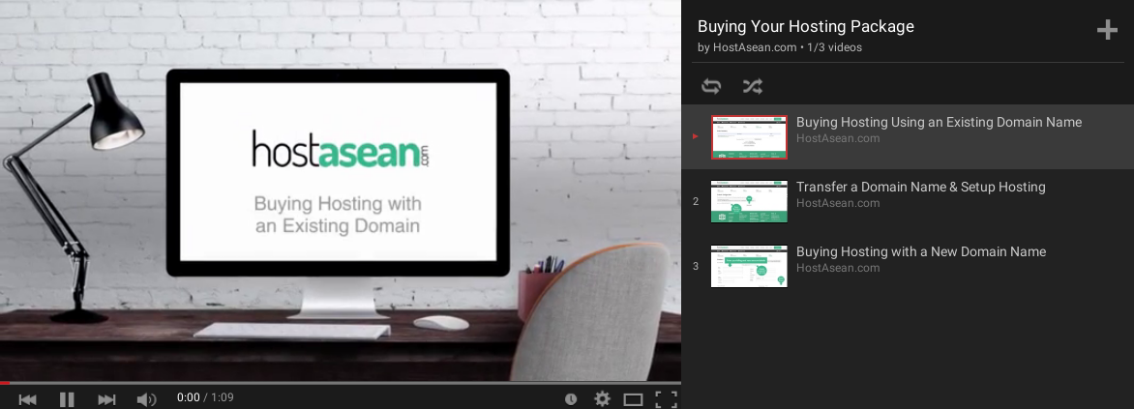Open thumbnail of Buying Hosting with a New Domain
Viewport: 1134px width, 409px height.
[749, 266]
